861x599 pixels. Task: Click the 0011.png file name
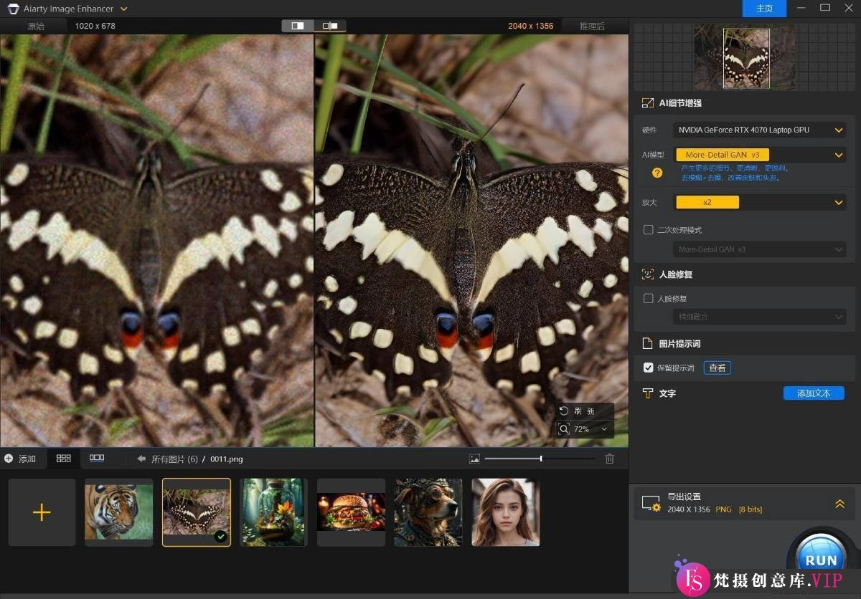pyautogui.click(x=227, y=459)
